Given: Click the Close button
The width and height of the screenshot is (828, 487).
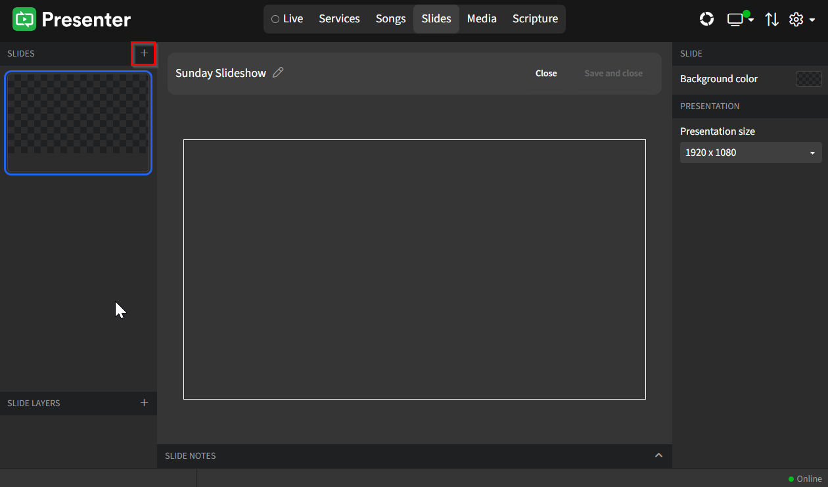Looking at the screenshot, I should [546, 73].
